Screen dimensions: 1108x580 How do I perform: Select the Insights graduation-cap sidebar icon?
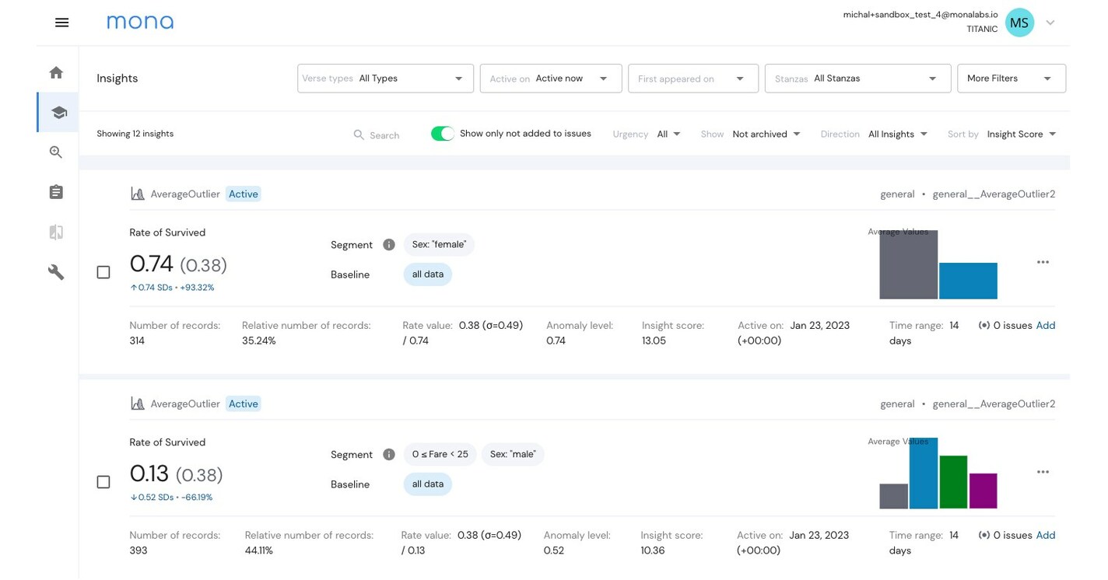tap(58, 111)
